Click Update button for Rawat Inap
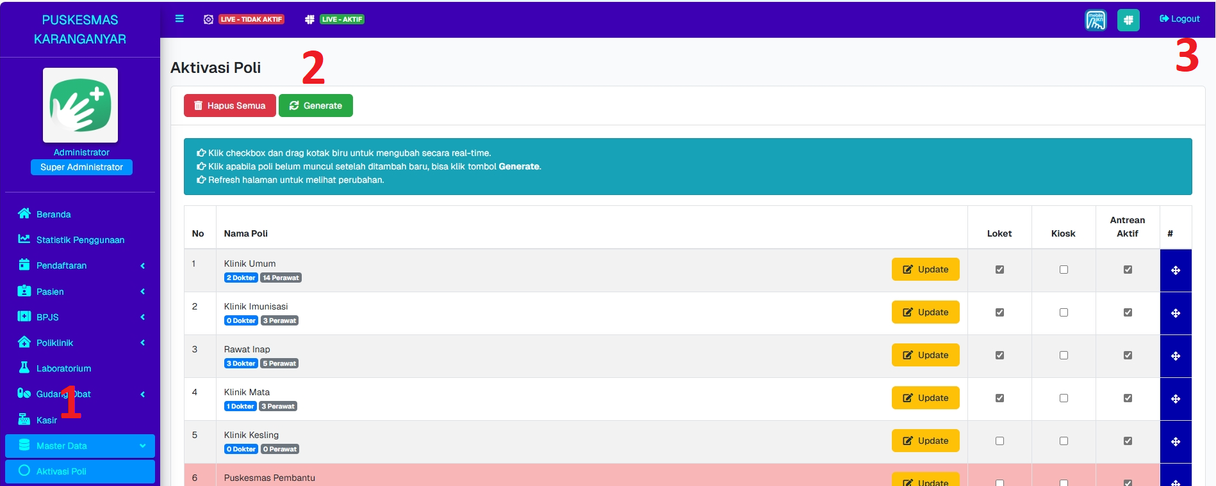This screenshot has height=486, width=1216. [925, 355]
